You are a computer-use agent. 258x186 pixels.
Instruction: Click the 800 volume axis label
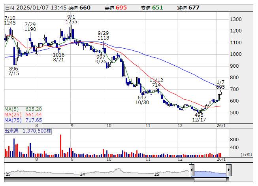[x=234, y=140]
